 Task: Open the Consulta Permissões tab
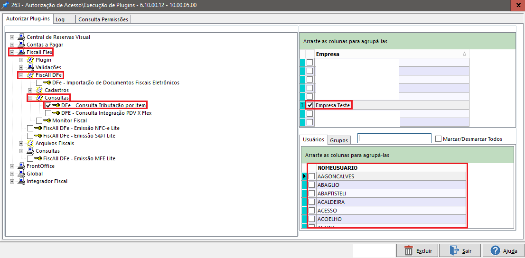point(103,19)
